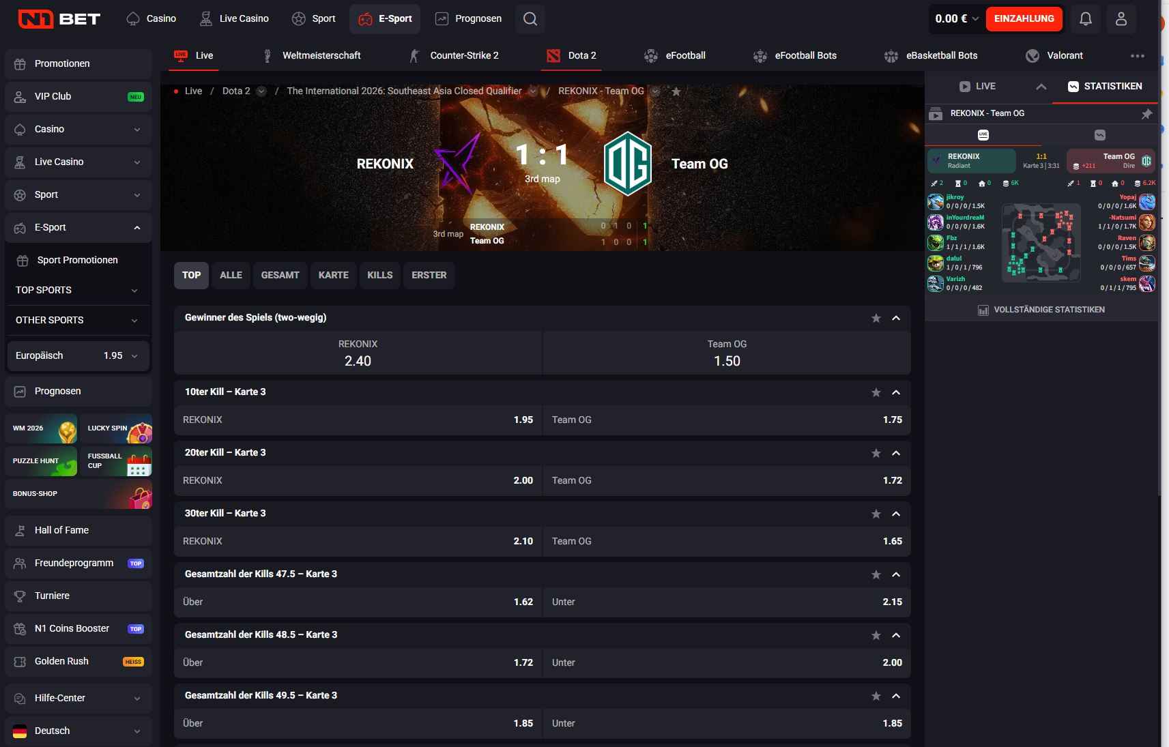This screenshot has height=747, width=1169.
Task: Click the N1 BET logo
Action: pyautogui.click(x=59, y=18)
